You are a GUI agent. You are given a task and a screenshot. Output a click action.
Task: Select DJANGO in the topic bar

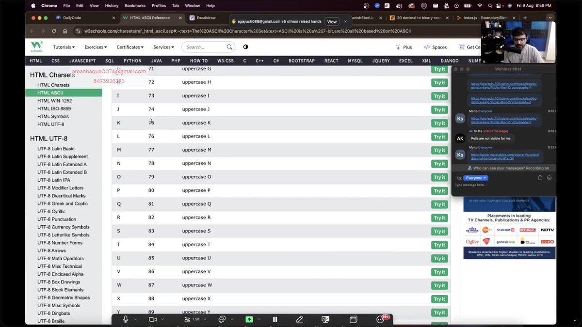[450, 61]
